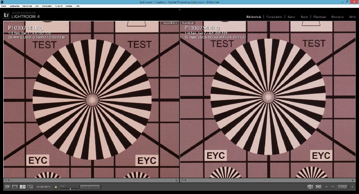Viewport: 359px width, 194px height.
Task: Select Survey view icon
Action: pyautogui.click(x=30, y=187)
